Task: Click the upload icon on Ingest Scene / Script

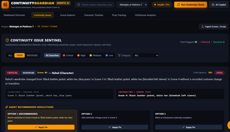Action: click(203, 27)
